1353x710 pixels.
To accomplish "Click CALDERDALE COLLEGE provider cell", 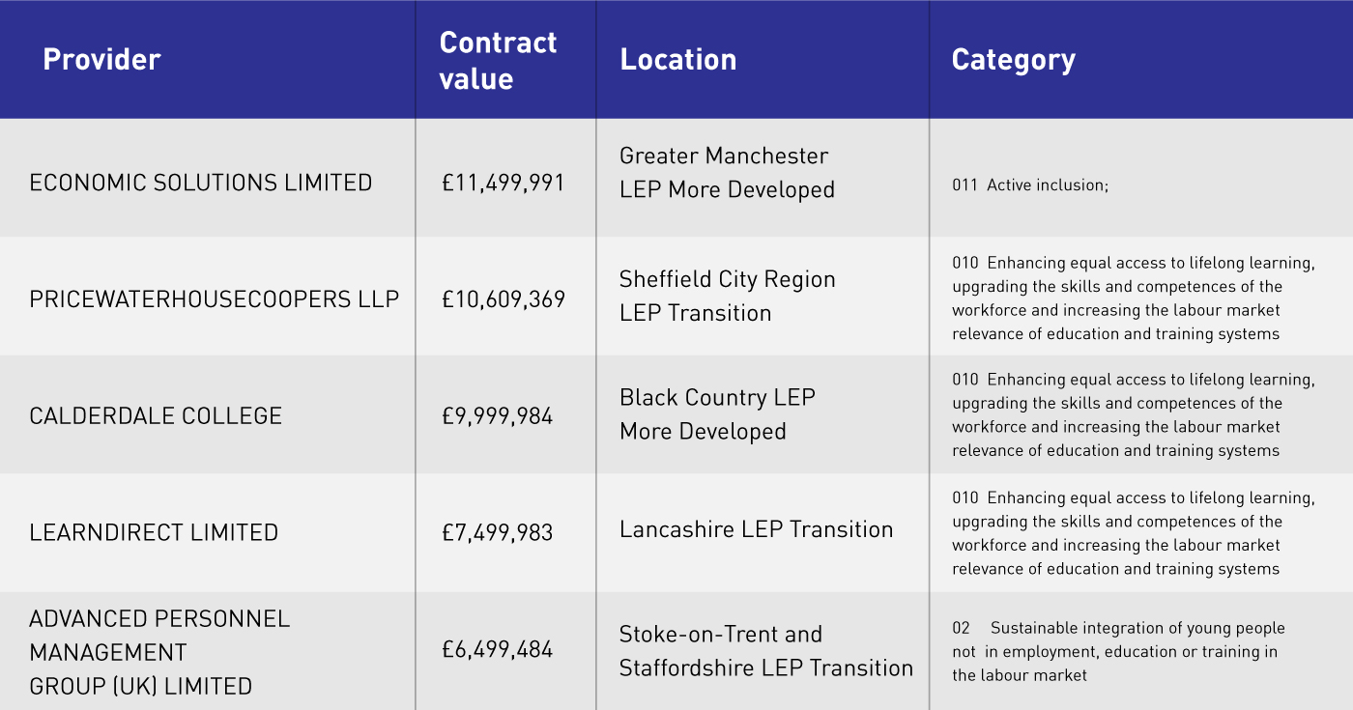I will (x=156, y=416).
